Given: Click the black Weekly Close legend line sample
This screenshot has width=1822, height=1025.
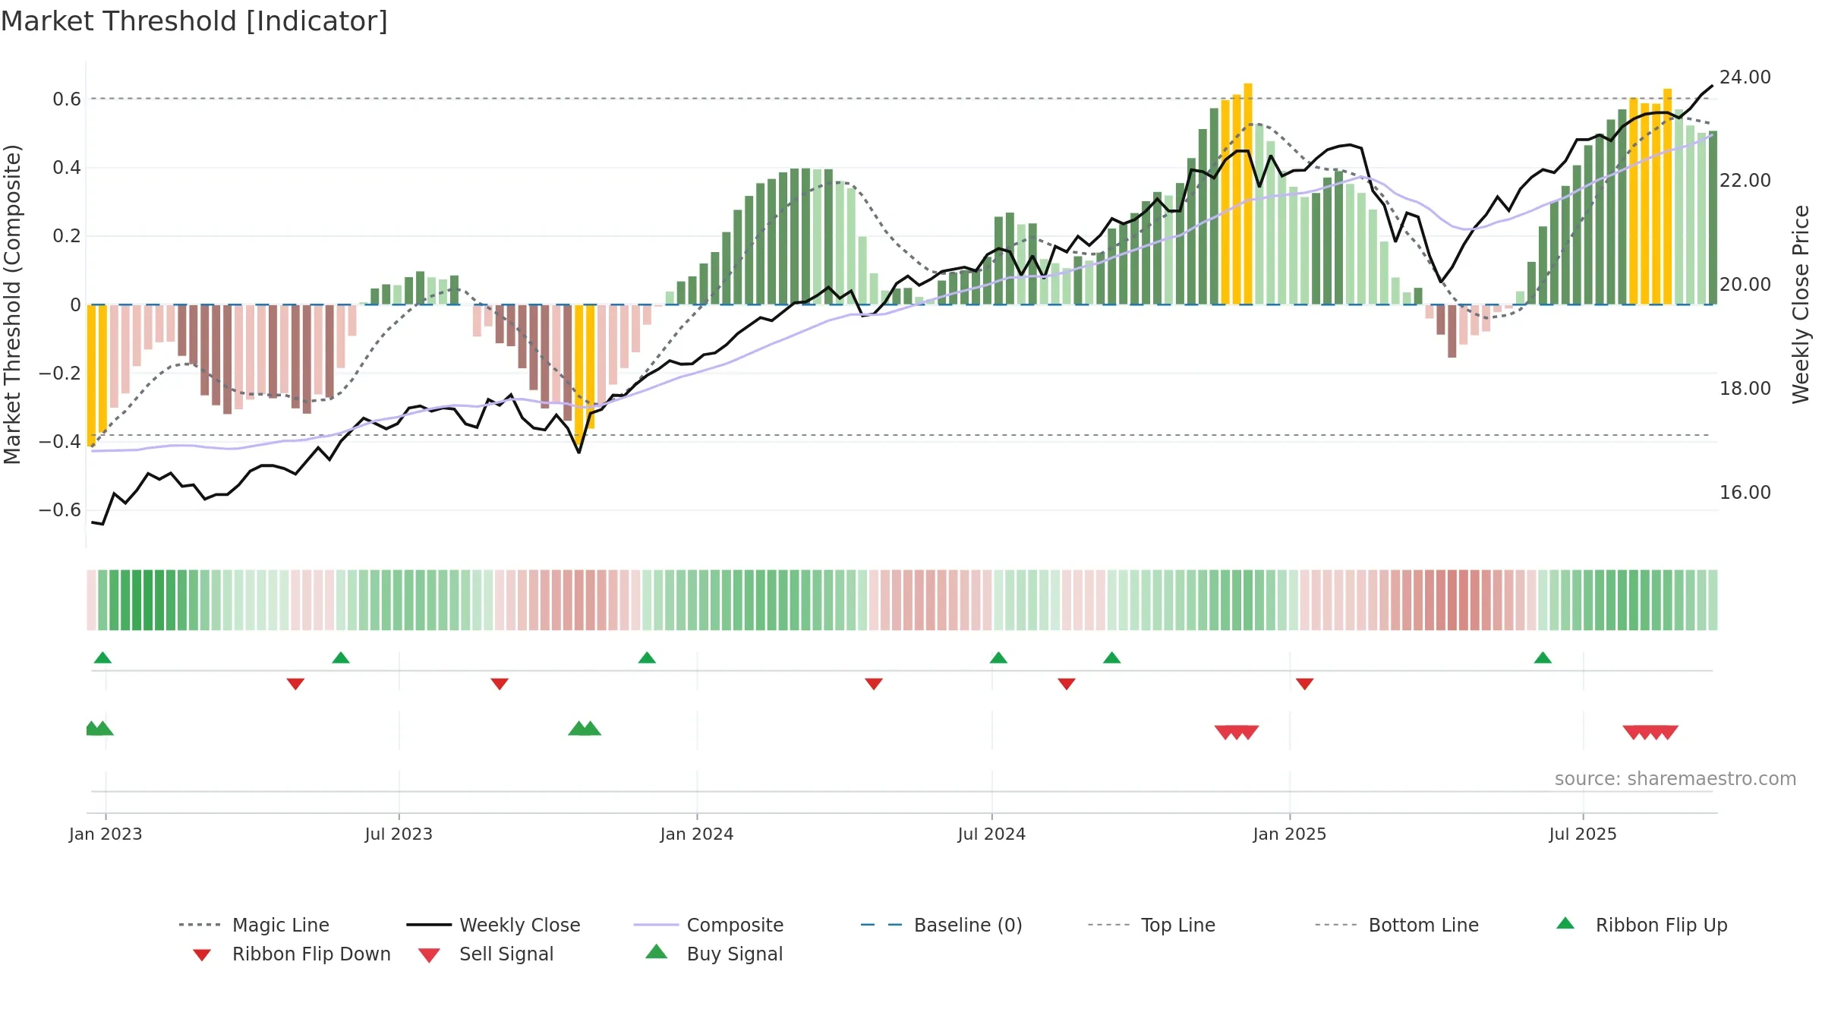Looking at the screenshot, I should point(429,925).
